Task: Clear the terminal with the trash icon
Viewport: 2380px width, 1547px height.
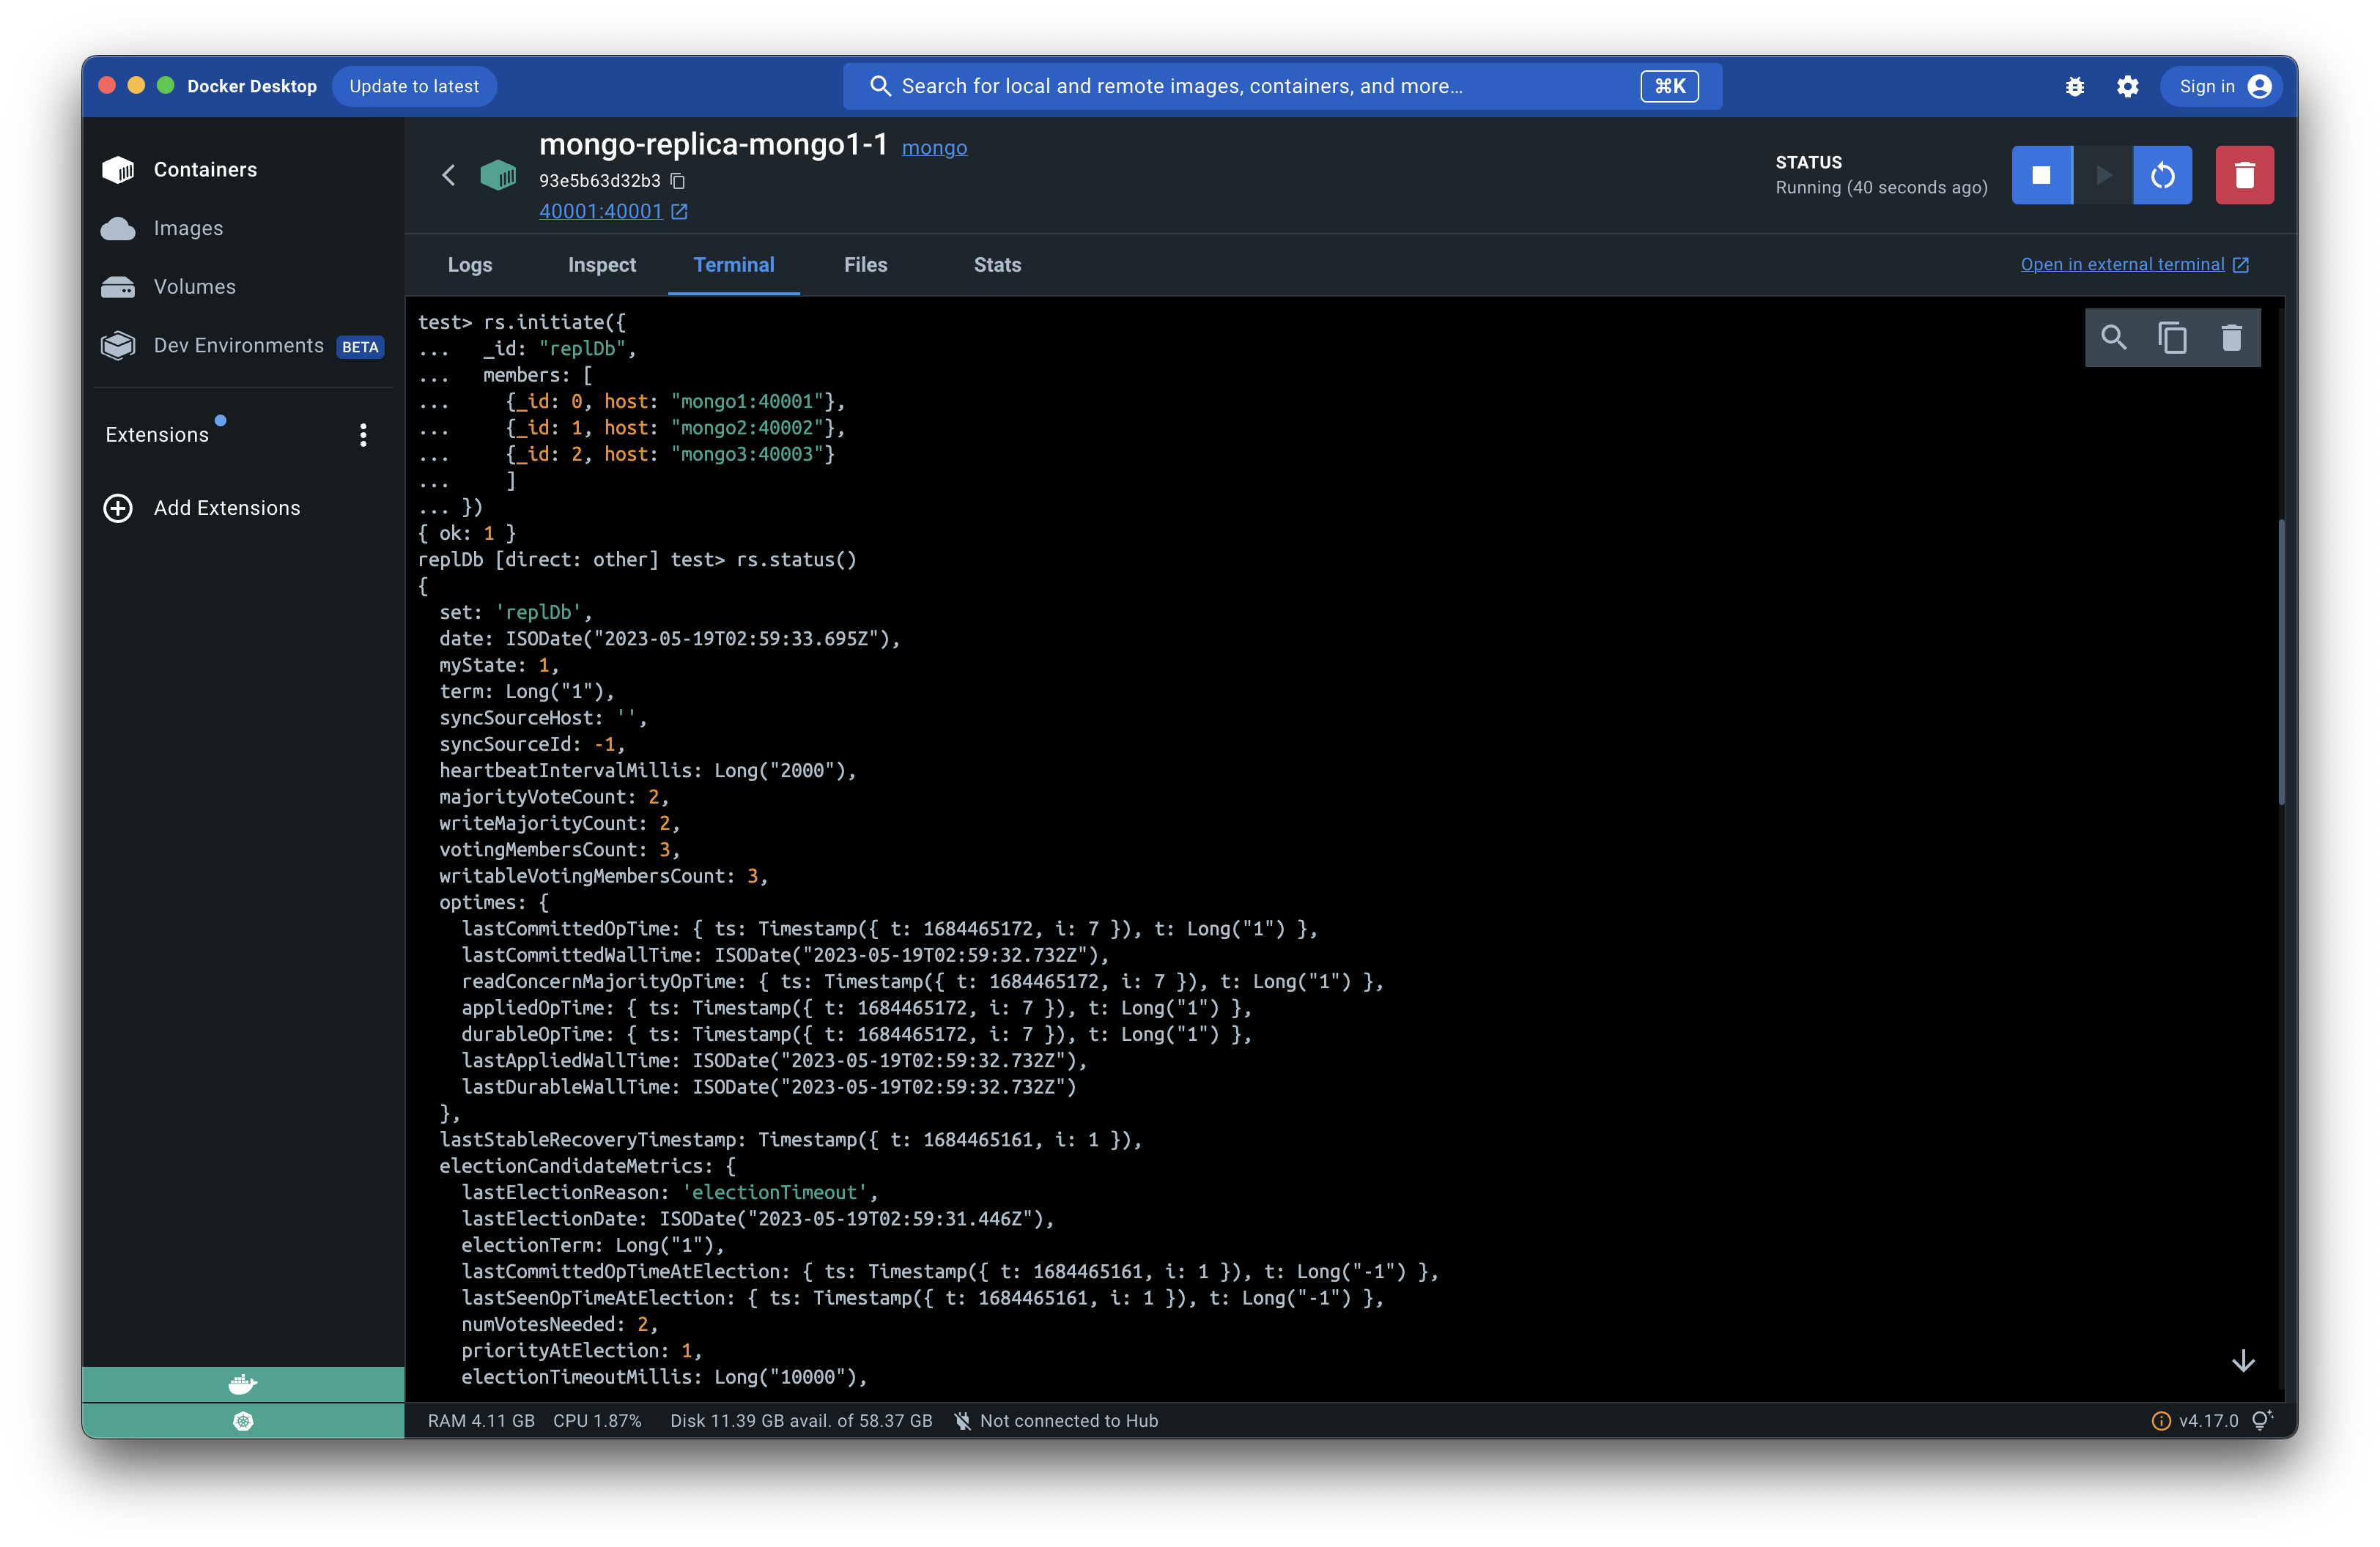Action: (x=2231, y=338)
